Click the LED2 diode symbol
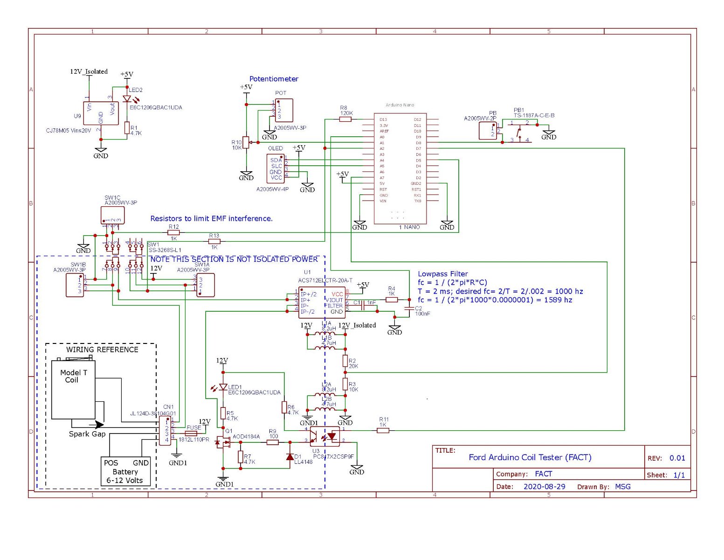This screenshot has width=724, height=560. pos(127,99)
